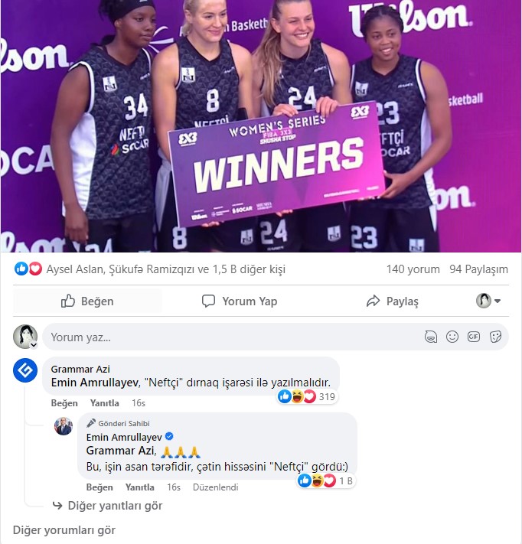Open the commenting identity dropdown beside Paylaş
This screenshot has width=522, height=544.
click(x=488, y=301)
